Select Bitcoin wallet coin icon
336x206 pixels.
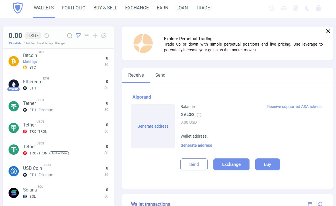[x=13, y=61]
